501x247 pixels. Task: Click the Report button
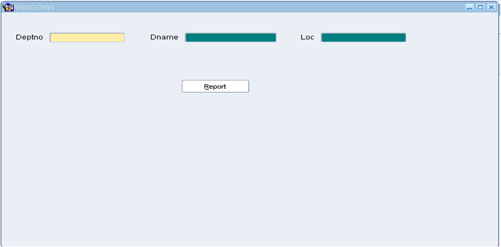click(x=216, y=86)
